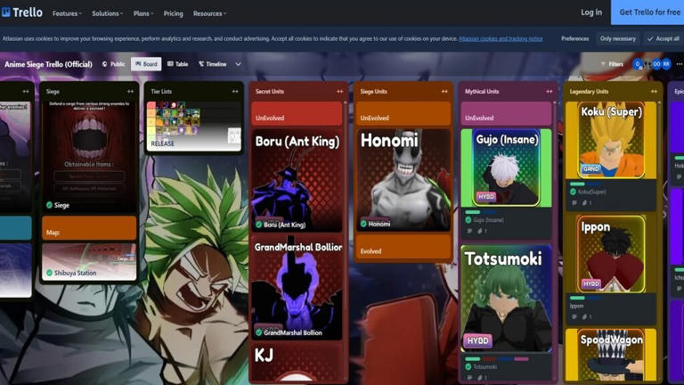The image size is (684, 385).
Task: Switch to the Timeline view tab
Action: 212,64
